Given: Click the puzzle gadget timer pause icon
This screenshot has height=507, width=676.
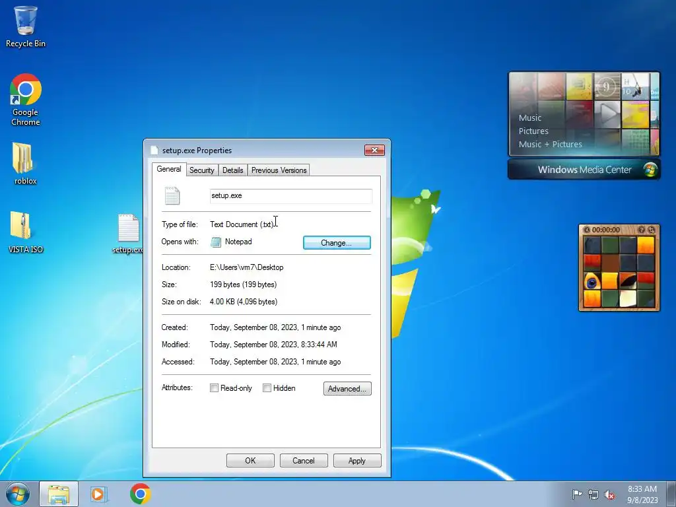Looking at the screenshot, I should point(586,230).
